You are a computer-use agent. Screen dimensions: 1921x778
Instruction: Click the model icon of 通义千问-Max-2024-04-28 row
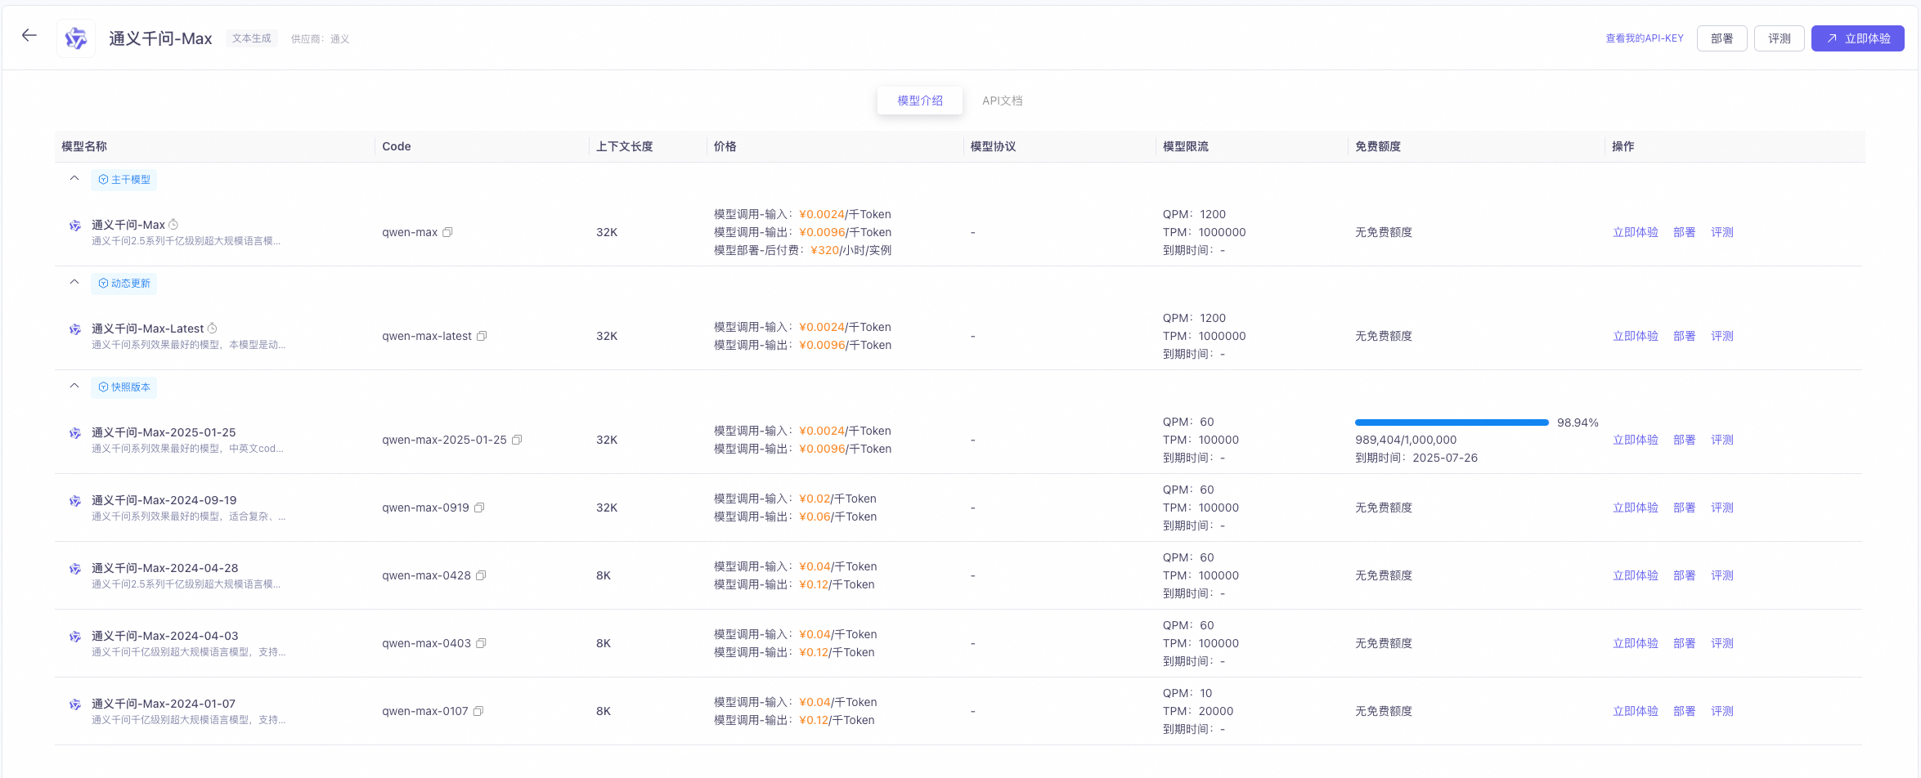click(x=75, y=569)
